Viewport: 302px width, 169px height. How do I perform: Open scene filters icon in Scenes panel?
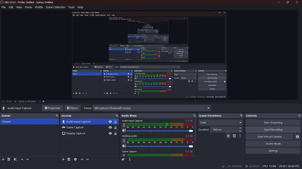[15, 159]
